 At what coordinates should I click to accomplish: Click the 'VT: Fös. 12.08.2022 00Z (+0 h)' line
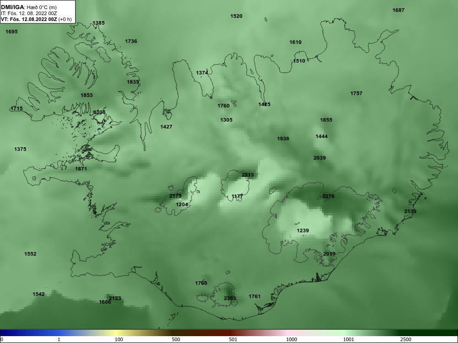[x=36, y=19]
